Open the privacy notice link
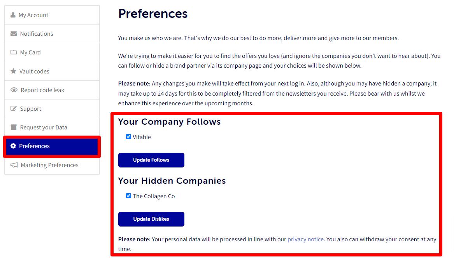The height and width of the screenshot is (258, 454). (x=305, y=239)
